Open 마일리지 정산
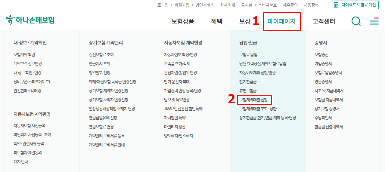The height and width of the screenshot is (172, 385). point(175,127)
